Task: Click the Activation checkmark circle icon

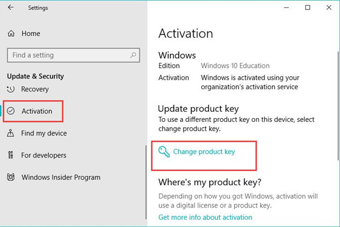Action: tap(11, 111)
